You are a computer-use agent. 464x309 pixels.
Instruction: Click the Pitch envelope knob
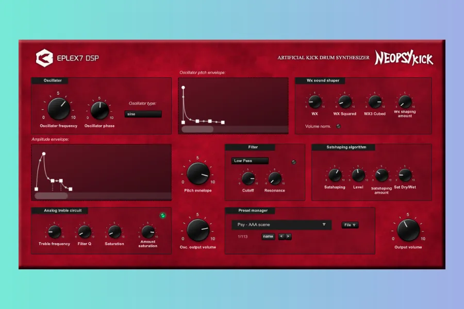(x=198, y=173)
